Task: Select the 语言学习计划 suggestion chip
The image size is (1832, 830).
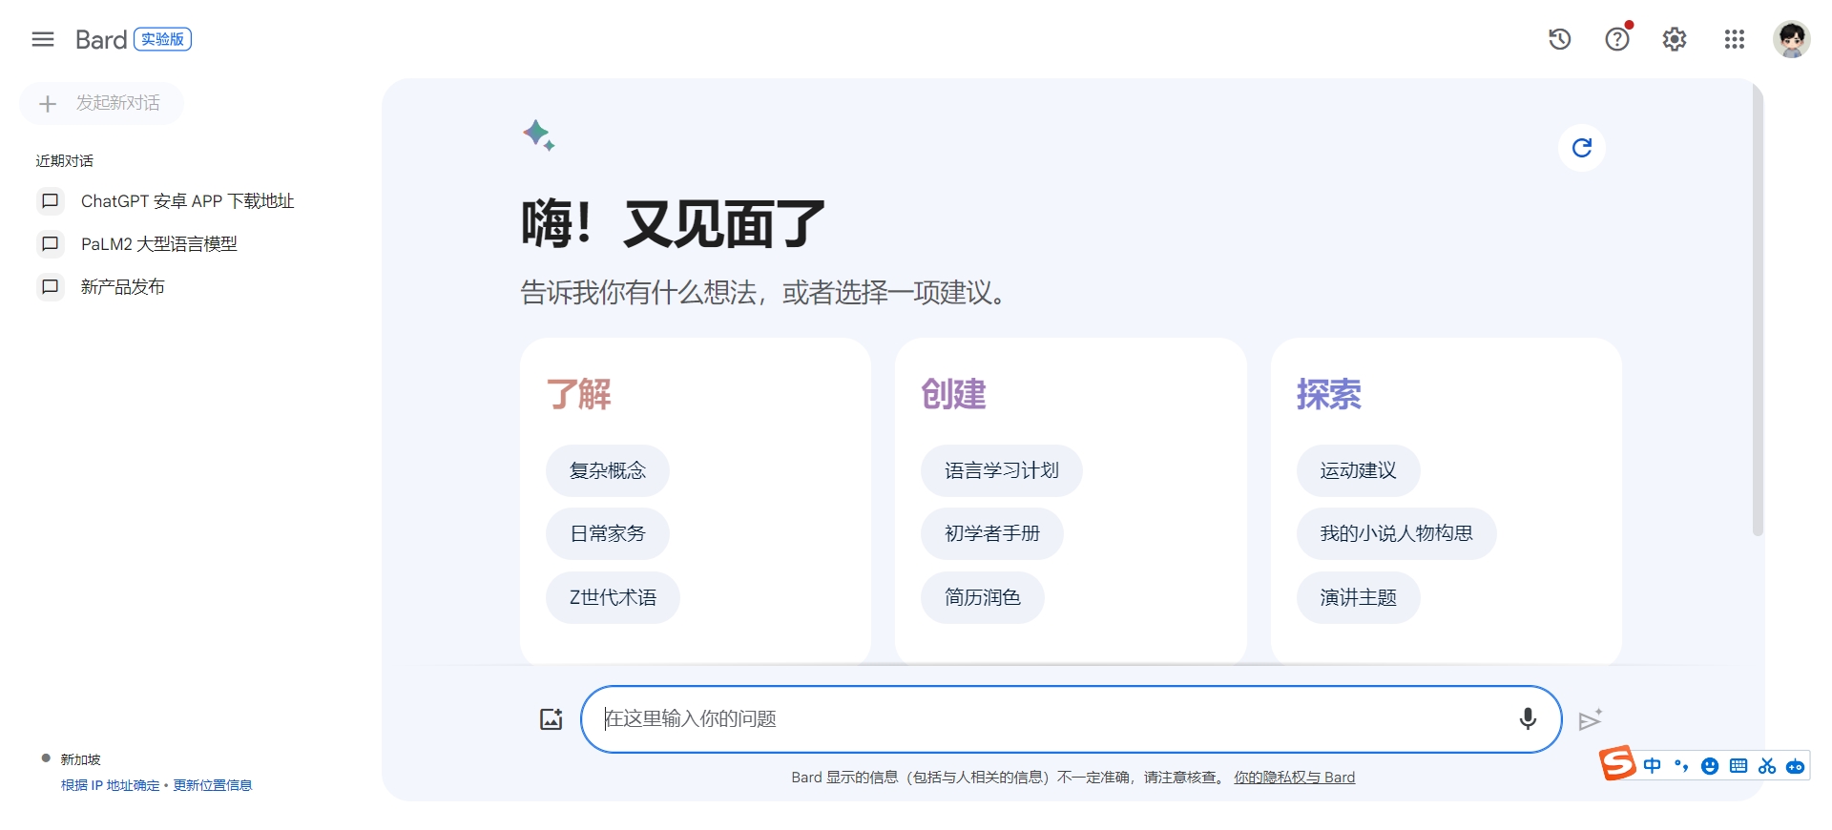Action: pos(1002,470)
